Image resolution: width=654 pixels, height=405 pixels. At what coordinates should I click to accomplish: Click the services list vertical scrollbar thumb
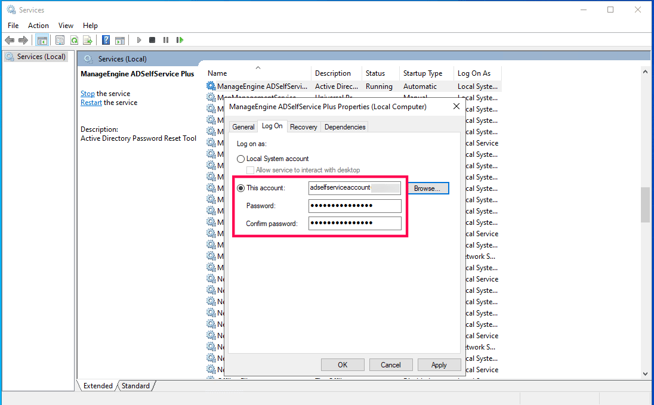(645, 205)
